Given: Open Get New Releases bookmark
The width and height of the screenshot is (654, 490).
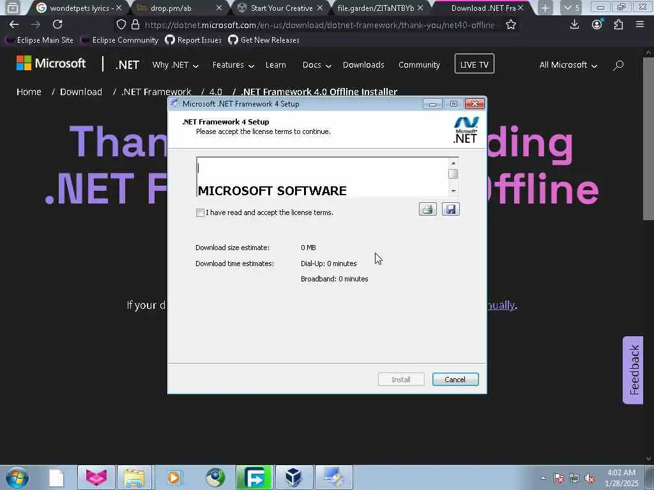Looking at the screenshot, I should pyautogui.click(x=264, y=40).
